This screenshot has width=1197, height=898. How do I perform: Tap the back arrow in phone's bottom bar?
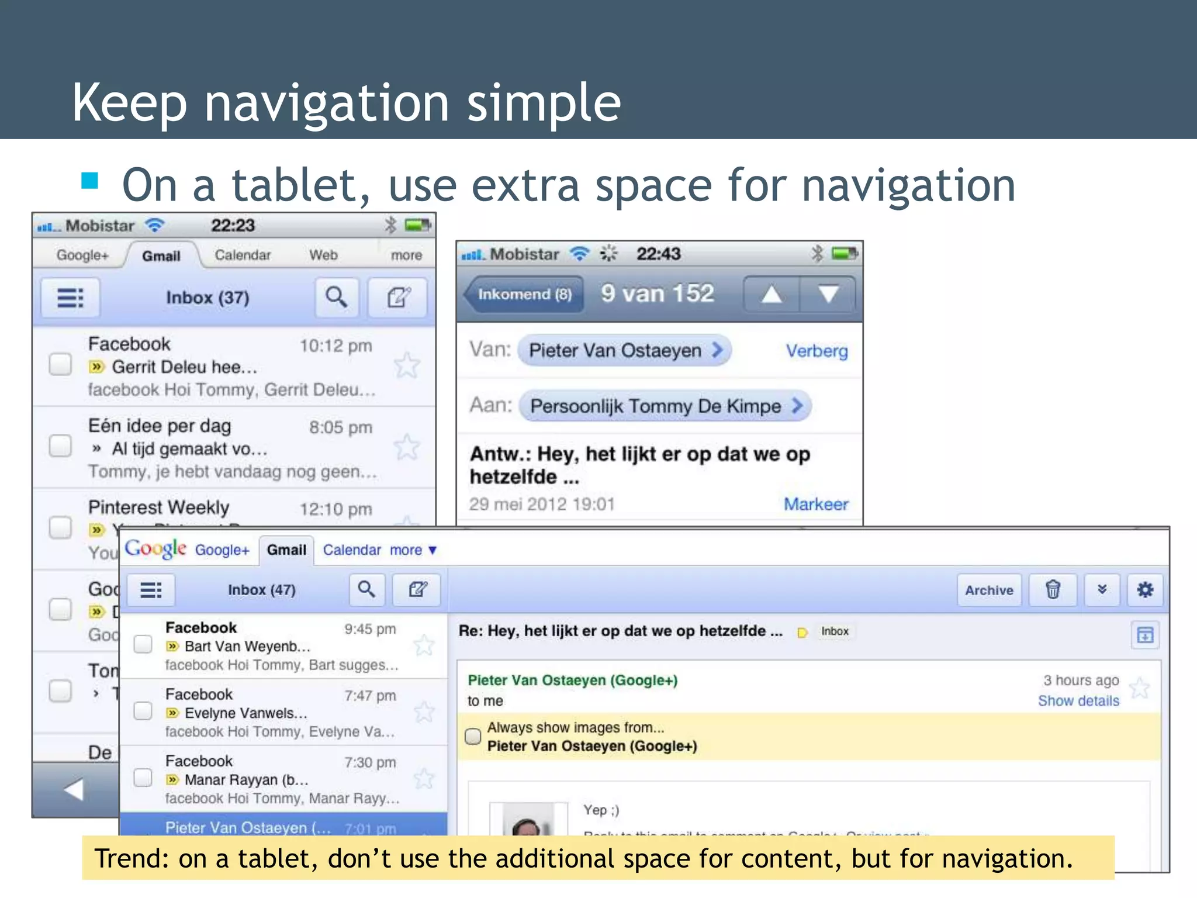pyautogui.click(x=74, y=790)
